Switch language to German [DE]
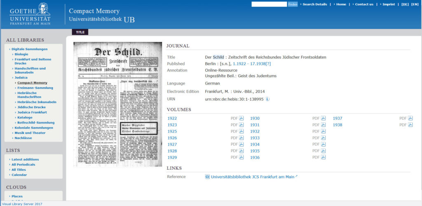The width and height of the screenshot is (422, 206). click(405, 4)
